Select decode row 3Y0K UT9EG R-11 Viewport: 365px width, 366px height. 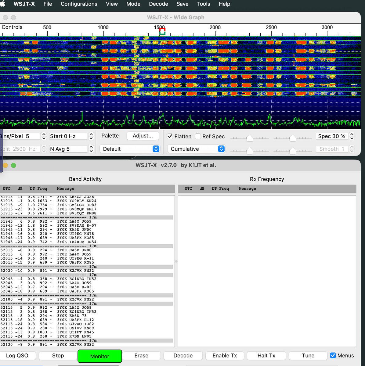(87, 258)
